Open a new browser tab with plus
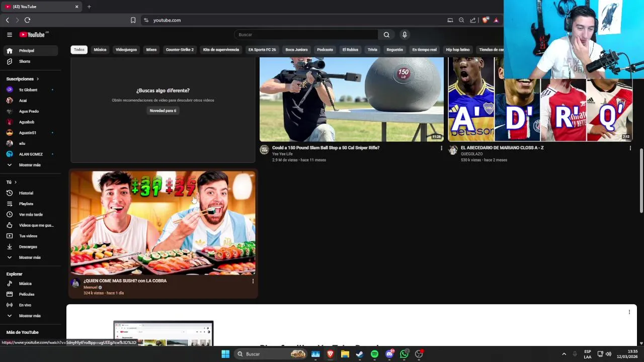The height and width of the screenshot is (362, 644). pos(89,7)
